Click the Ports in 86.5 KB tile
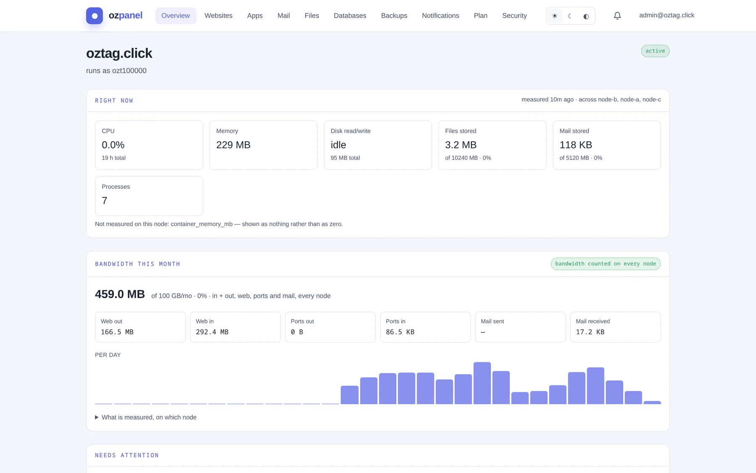756x473 pixels. tap(425, 327)
